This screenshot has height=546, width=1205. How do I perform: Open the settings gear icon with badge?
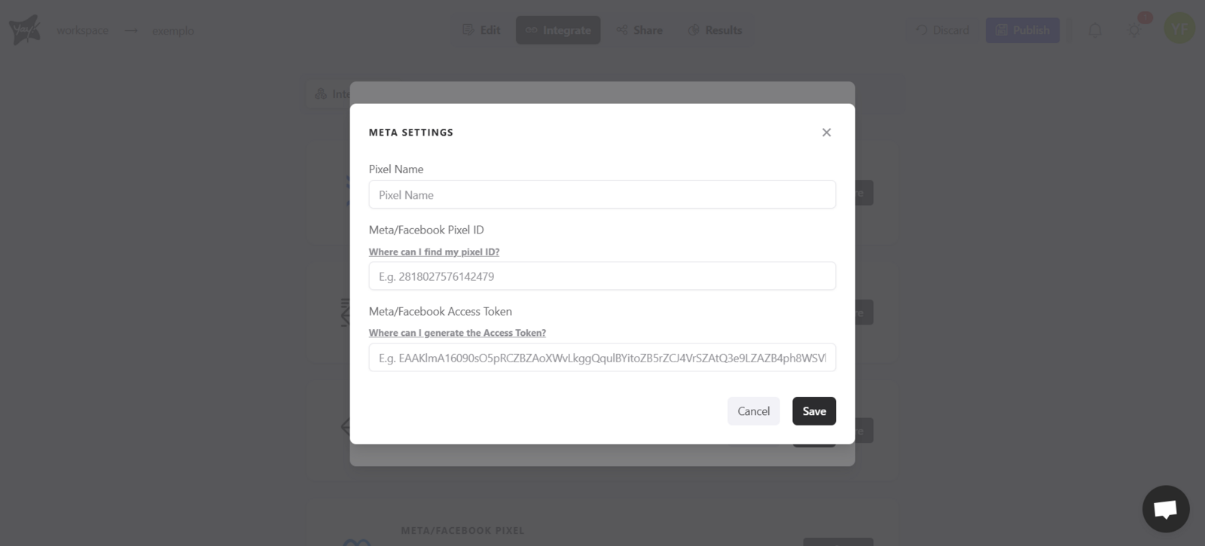coord(1134,30)
